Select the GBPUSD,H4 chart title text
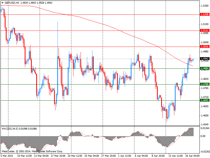 [x=12, y=3]
